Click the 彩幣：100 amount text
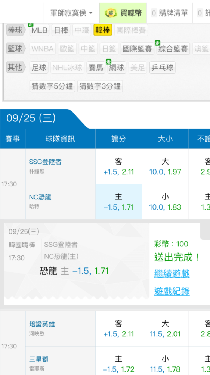This screenshot has width=210, height=375. [171, 244]
